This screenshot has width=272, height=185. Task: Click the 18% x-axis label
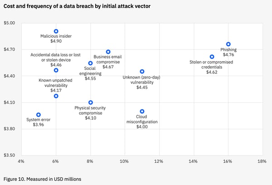pos(262,161)
